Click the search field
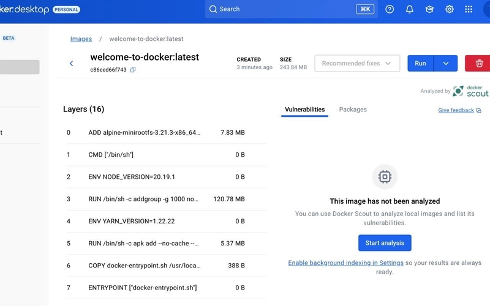490x306 pixels. coord(291,9)
